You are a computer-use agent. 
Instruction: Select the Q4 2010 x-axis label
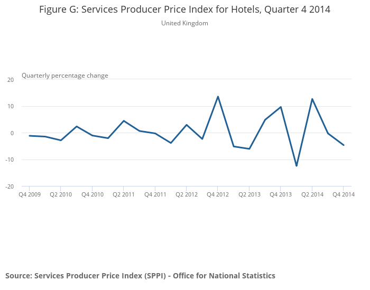pos(92,195)
